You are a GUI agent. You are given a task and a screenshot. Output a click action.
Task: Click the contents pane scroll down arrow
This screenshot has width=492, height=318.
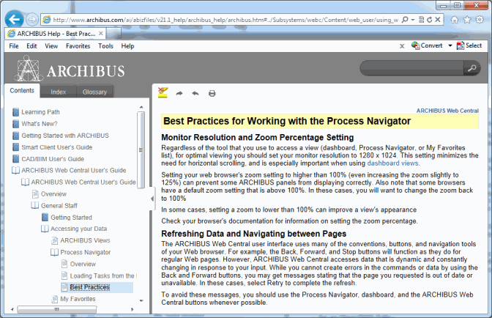(141, 300)
